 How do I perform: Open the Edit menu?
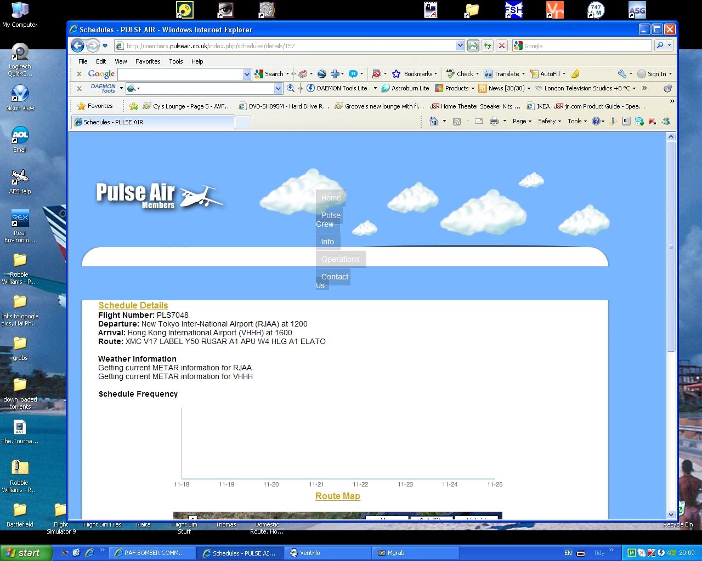[101, 61]
